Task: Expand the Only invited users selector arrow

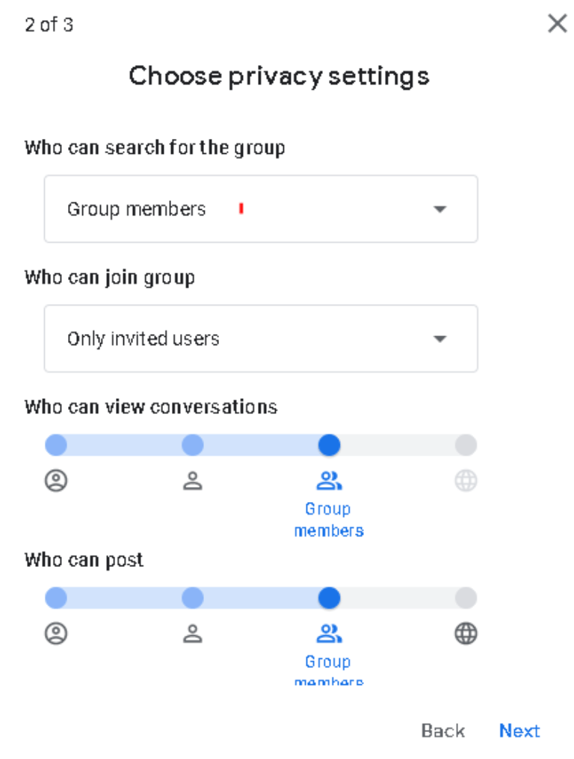Action: tap(439, 338)
